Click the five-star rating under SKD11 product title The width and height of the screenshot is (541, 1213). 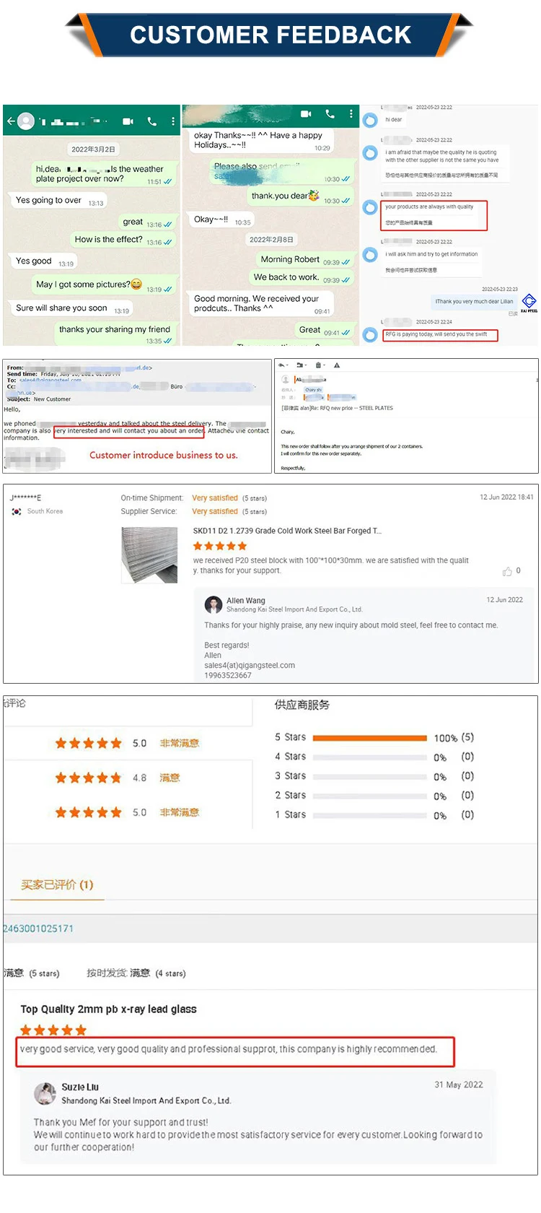point(220,546)
